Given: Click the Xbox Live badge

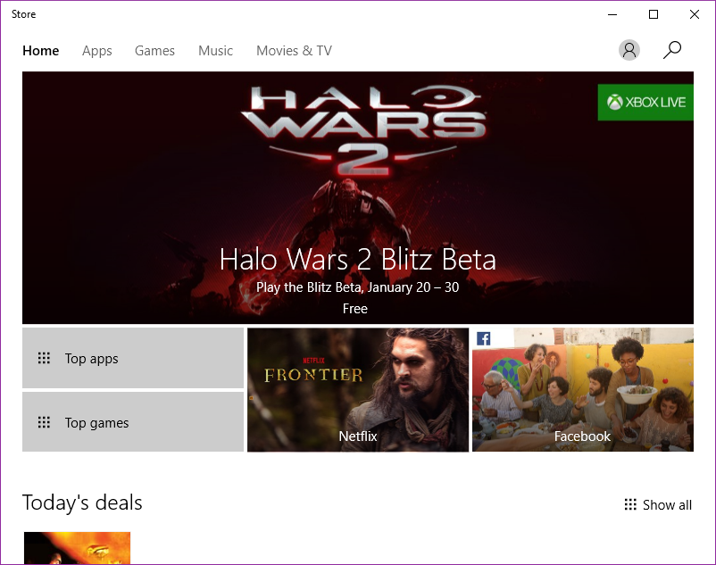Looking at the screenshot, I should [645, 103].
